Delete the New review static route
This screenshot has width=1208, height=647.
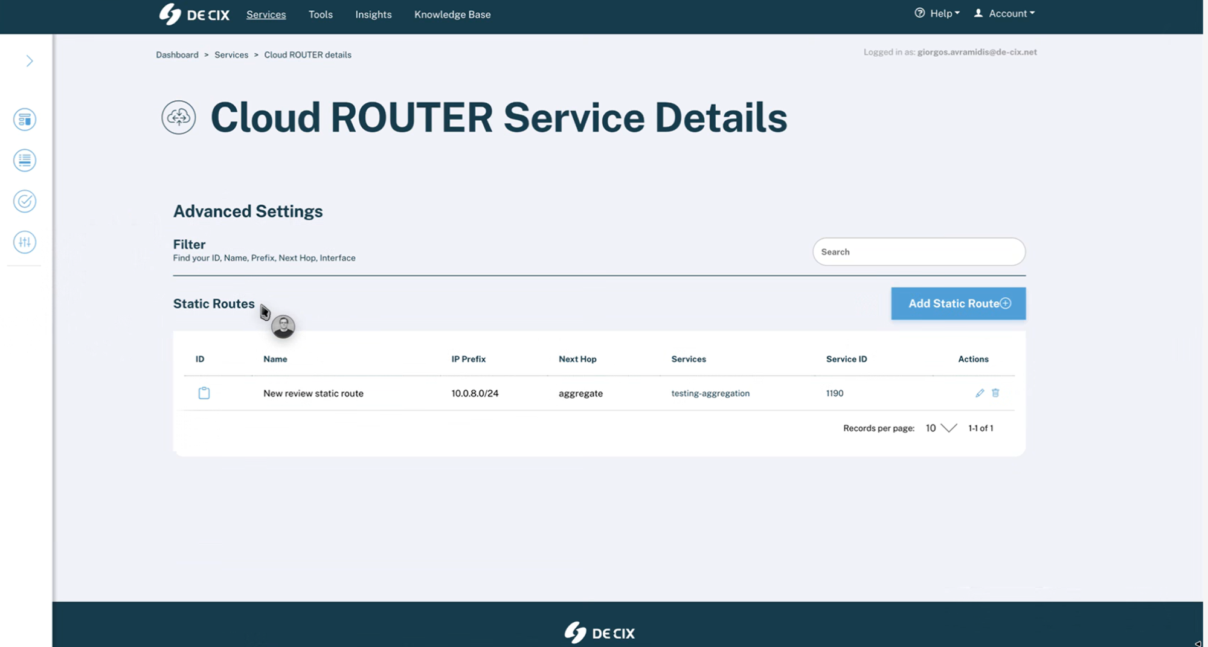pos(995,393)
